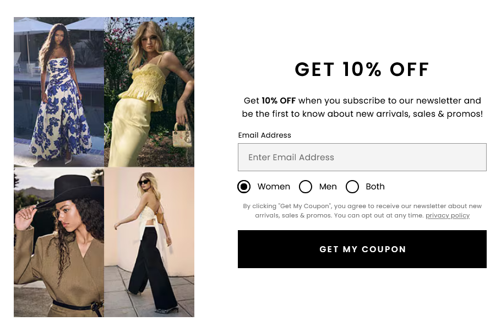
Task: Click the bold 10% OFF text in description
Action: coord(279,101)
